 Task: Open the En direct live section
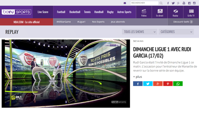tap(160, 12)
